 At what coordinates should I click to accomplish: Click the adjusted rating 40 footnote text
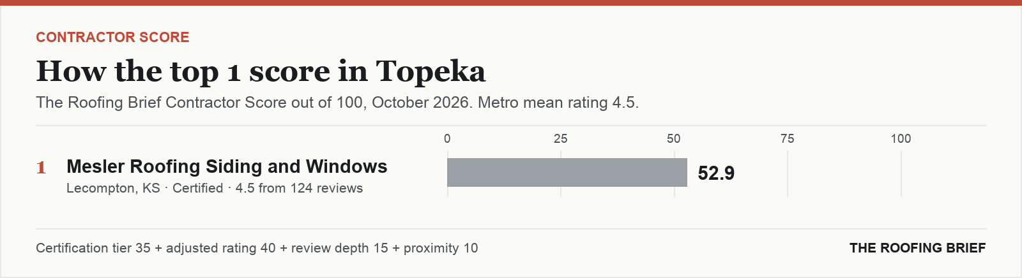click(x=221, y=248)
